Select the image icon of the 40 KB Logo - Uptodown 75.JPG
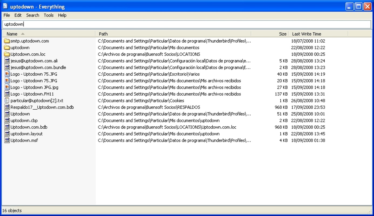 point(7,74)
